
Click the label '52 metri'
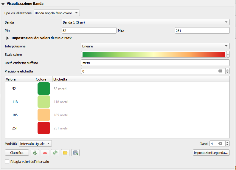(60, 89)
